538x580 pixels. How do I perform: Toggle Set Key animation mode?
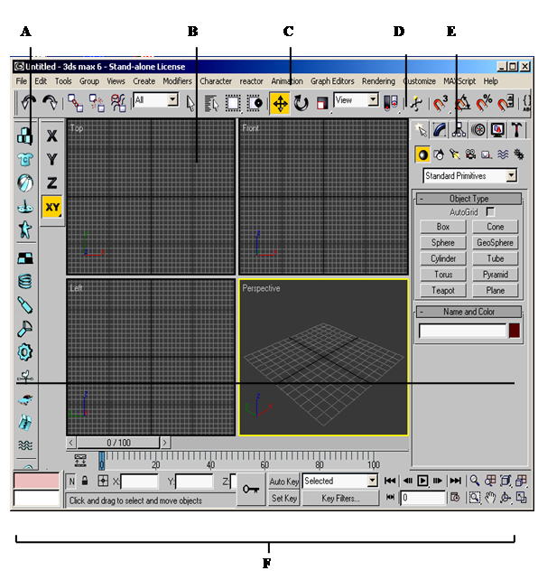[x=283, y=499]
